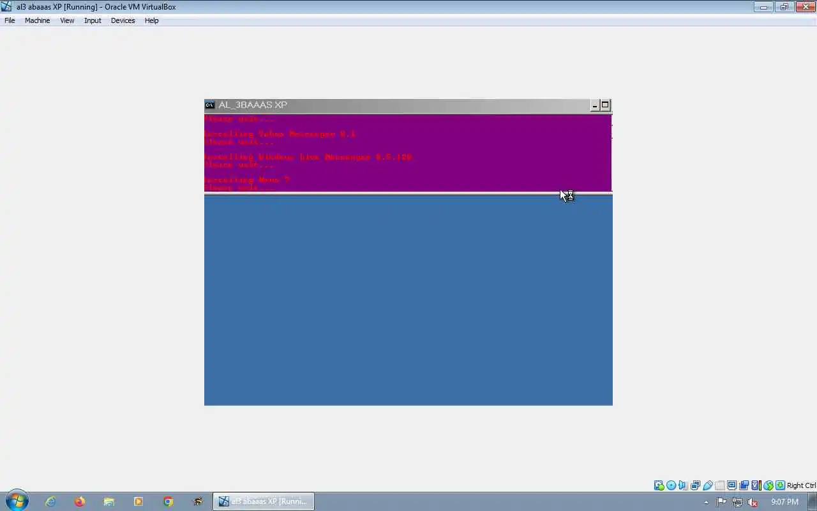Click the hard disk activity status icon

click(x=659, y=485)
